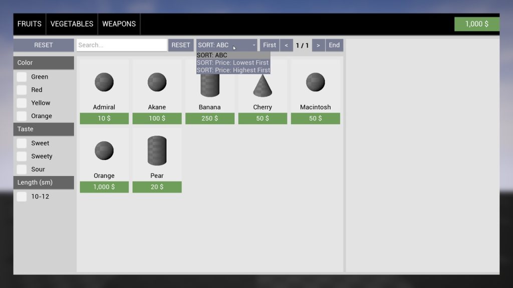Screen dimensions: 513x288
Task: Check the 10-12 length filter
Action: point(22,197)
